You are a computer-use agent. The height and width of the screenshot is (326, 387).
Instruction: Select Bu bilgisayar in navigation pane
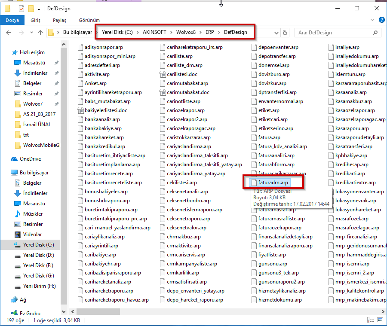pyautogui.click(x=34, y=173)
